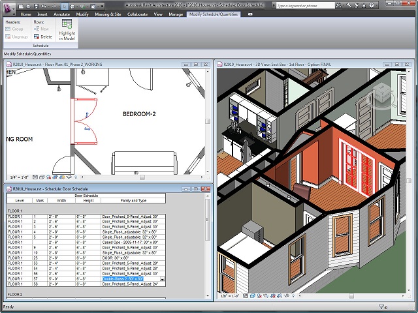Click the Level column header in Door Schedule
The height and width of the screenshot is (313, 418).
pos(20,201)
